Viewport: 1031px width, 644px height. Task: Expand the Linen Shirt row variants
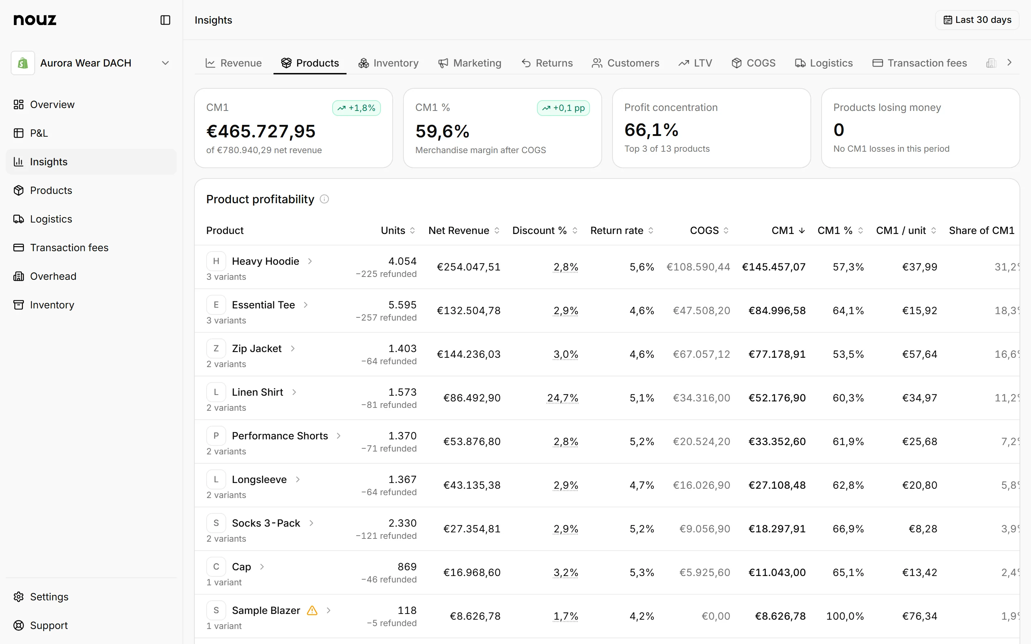294,392
